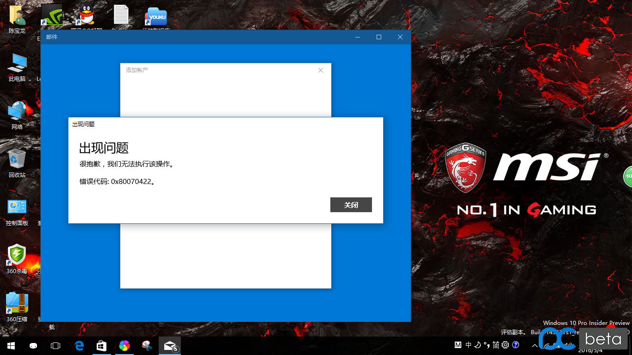Expand hidden system tray icons chevron

coord(535,345)
